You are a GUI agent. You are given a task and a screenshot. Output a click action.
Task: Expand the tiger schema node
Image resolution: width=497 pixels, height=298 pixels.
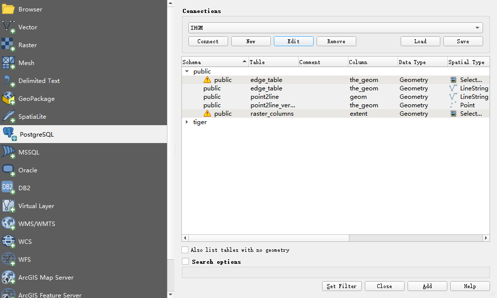pos(187,122)
